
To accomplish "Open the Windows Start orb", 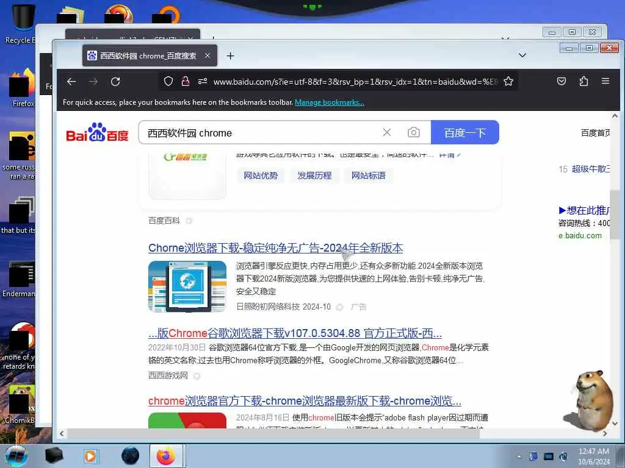I will pos(16,456).
